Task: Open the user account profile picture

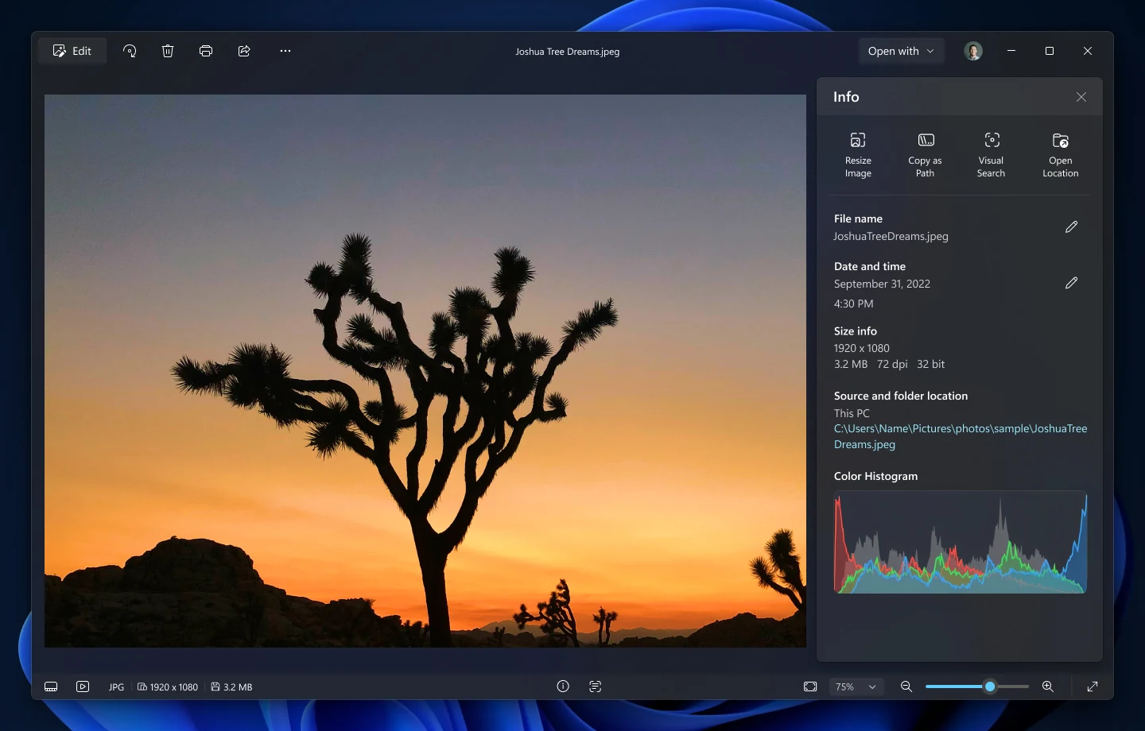Action: pyautogui.click(x=973, y=51)
